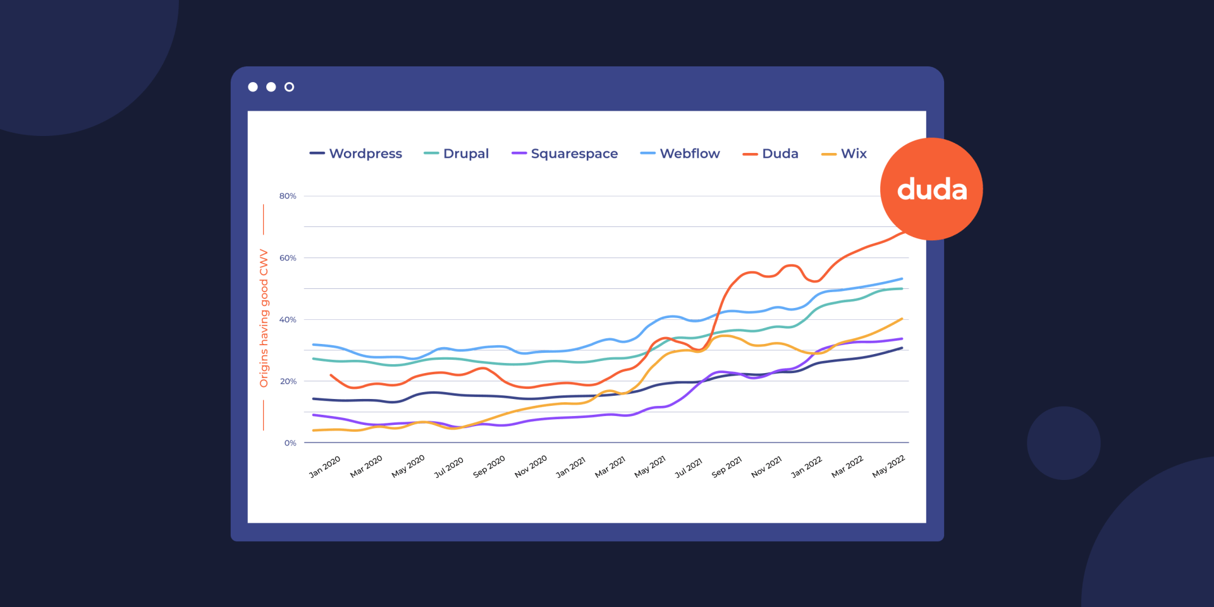The image size is (1214, 607).
Task: Click the middle white window dot
Action: pyautogui.click(x=271, y=87)
